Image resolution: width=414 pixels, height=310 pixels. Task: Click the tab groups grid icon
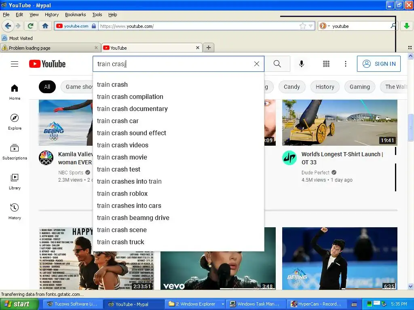pos(410,48)
